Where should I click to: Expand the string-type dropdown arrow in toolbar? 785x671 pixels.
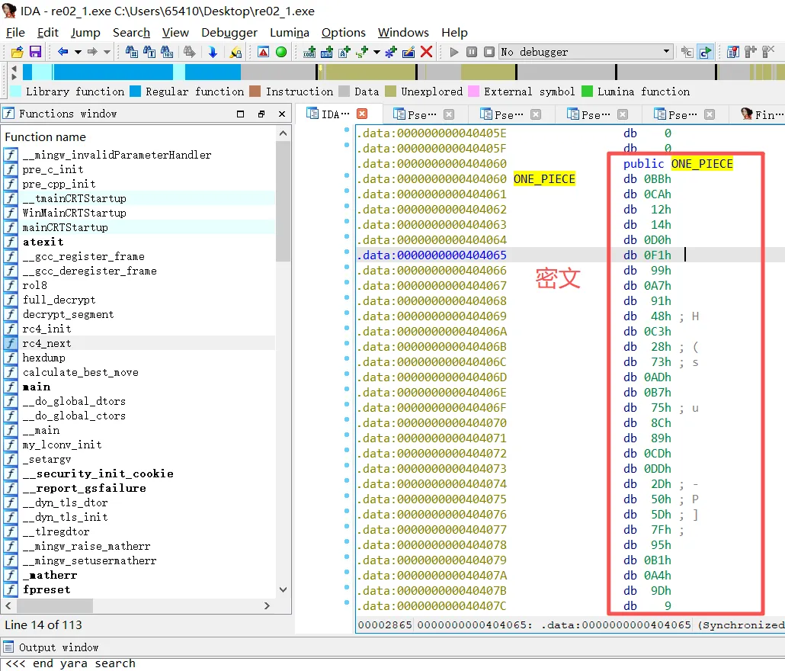[376, 52]
